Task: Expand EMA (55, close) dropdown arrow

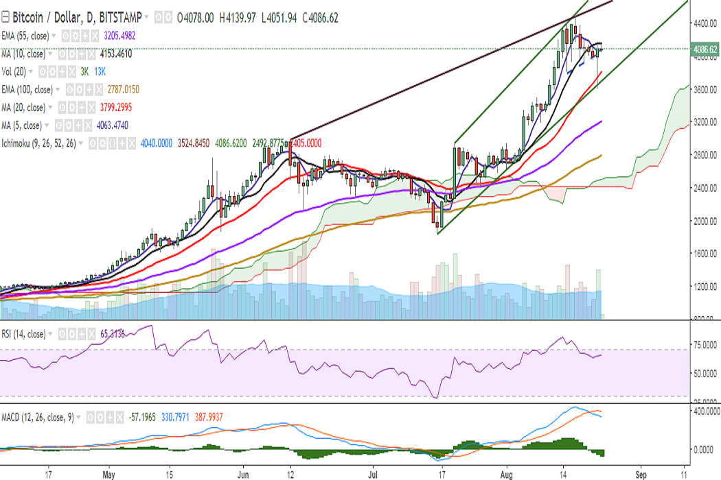Action: 54,36
